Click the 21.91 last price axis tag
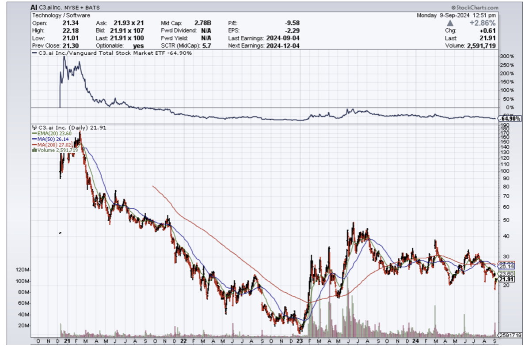The image size is (525, 347). 506,280
